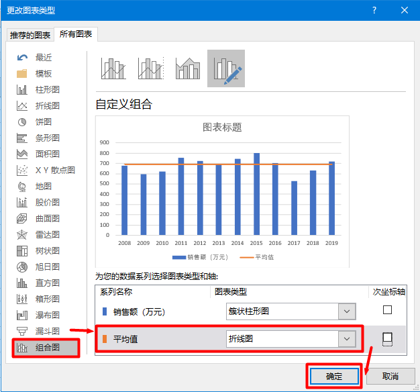Choose clustered column-line on secondary axis icon
This screenshot has height=392, width=420.
point(151,68)
